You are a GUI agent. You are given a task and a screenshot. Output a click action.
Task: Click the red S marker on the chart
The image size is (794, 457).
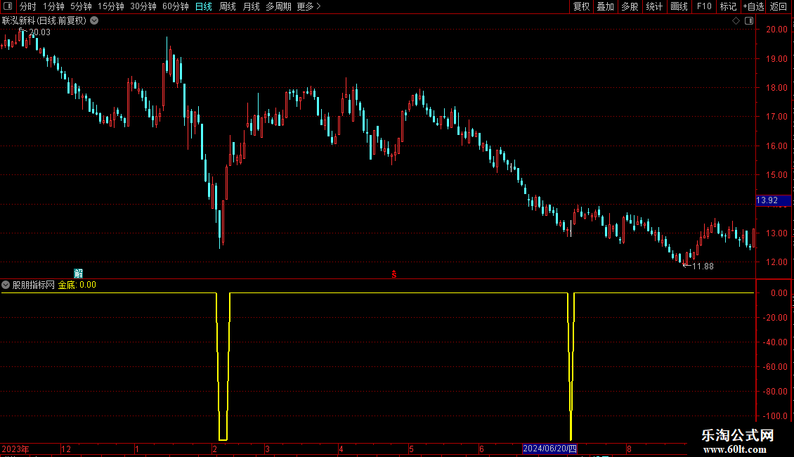point(394,274)
